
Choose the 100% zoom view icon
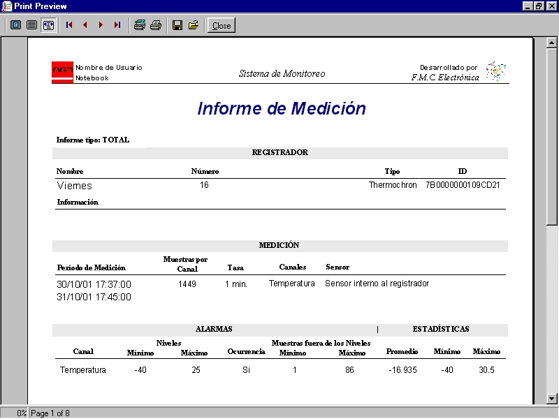coord(31,25)
